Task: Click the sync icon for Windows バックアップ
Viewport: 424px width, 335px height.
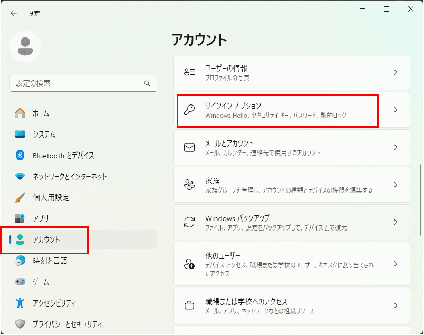Action: 189,222
